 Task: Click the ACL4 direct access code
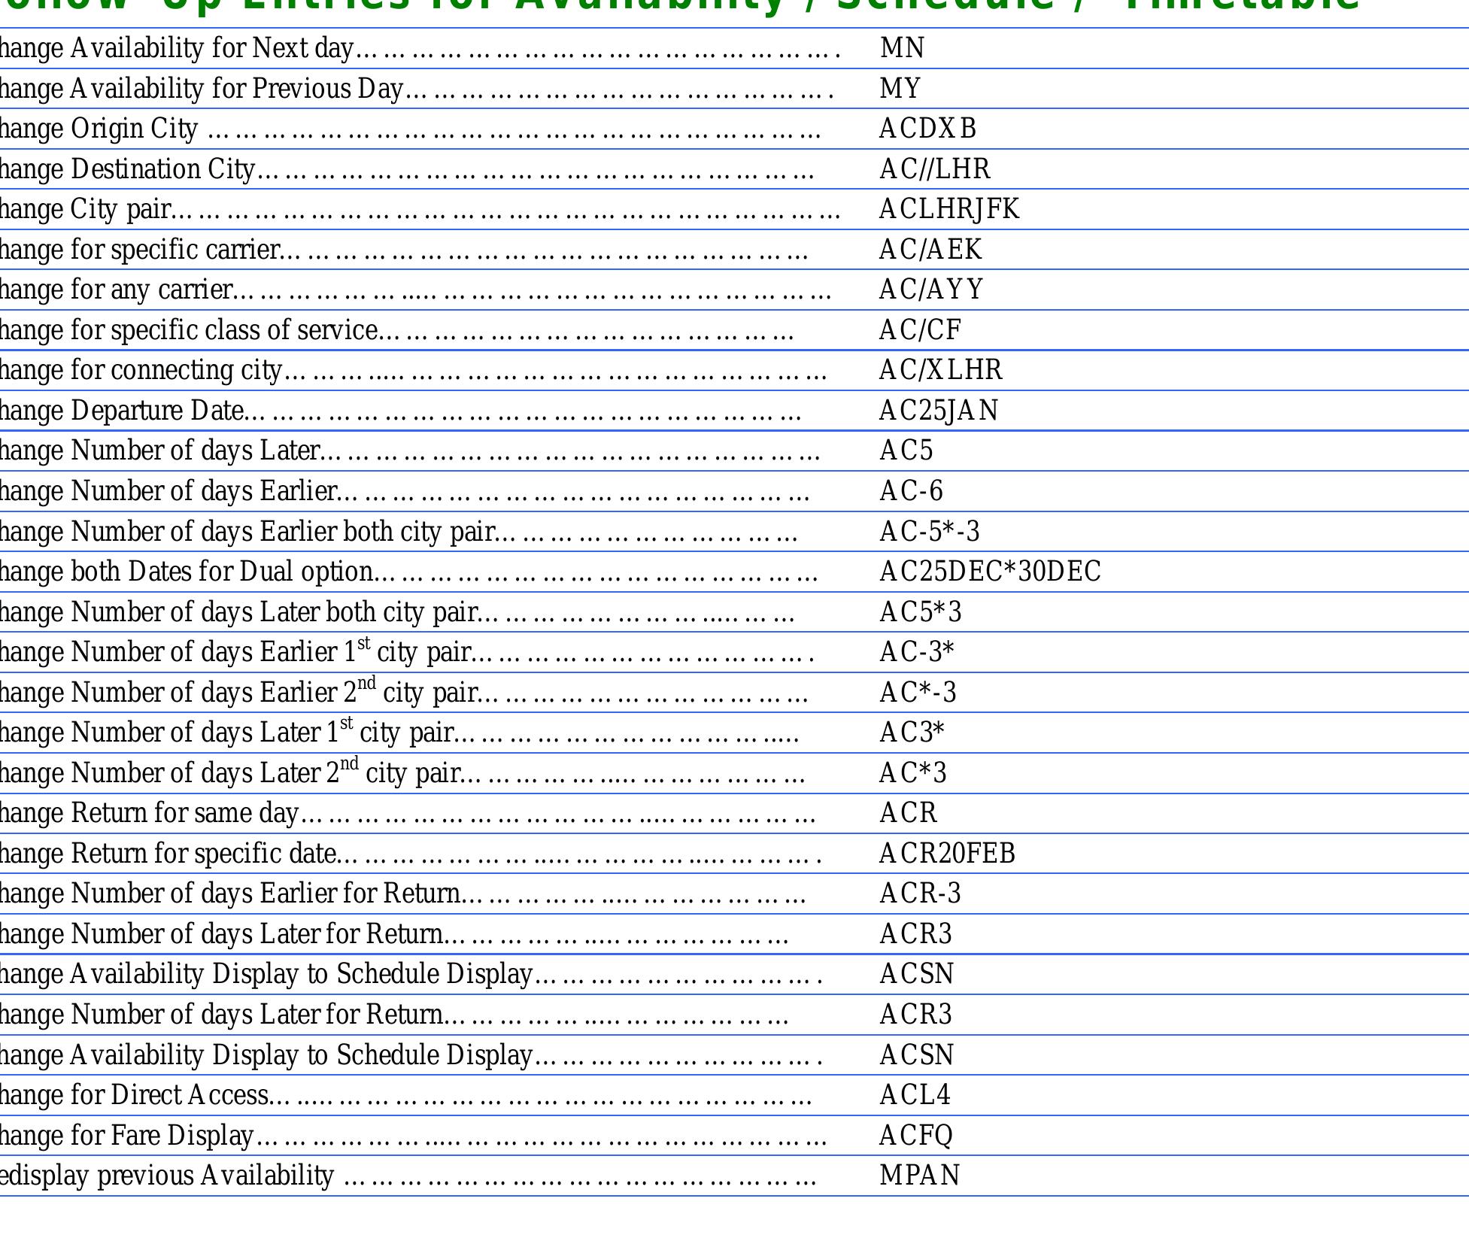point(915,1095)
